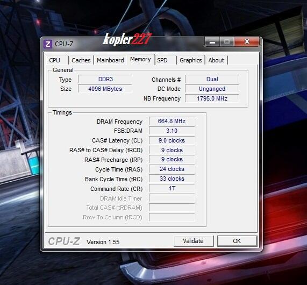
Task: Click the CAS# Latency value 9.0 clocks
Action: pyautogui.click(x=172, y=140)
